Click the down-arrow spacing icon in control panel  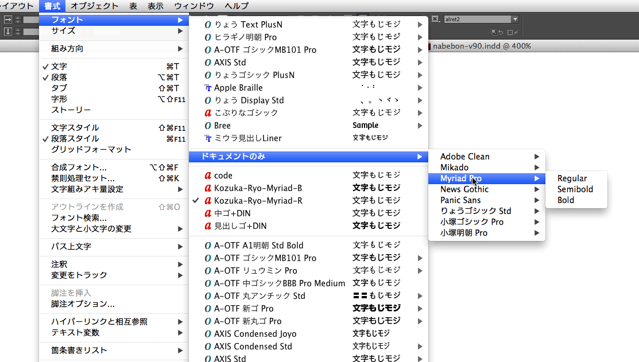7,32
